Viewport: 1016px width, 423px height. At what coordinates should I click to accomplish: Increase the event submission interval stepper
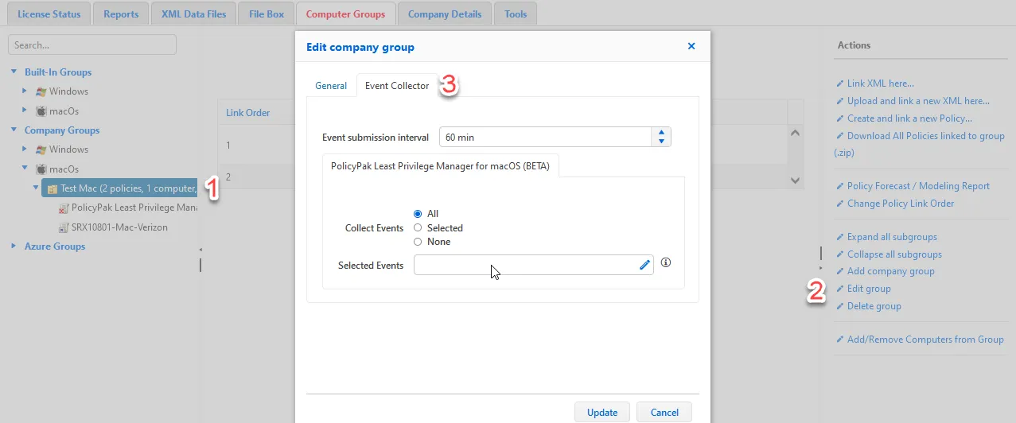(x=660, y=133)
